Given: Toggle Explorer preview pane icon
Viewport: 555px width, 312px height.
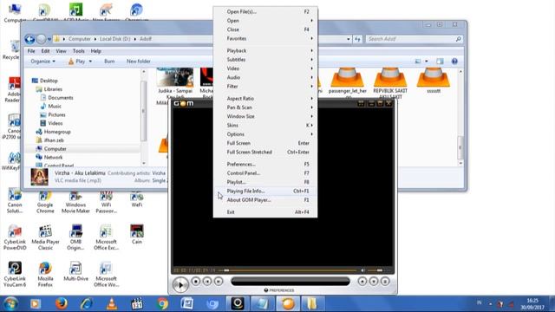Looking at the screenshot, I should click(x=440, y=62).
